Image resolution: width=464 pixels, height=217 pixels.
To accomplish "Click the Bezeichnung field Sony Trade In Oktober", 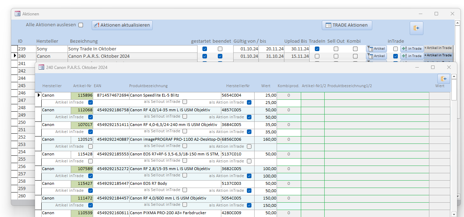I will coord(132,49).
